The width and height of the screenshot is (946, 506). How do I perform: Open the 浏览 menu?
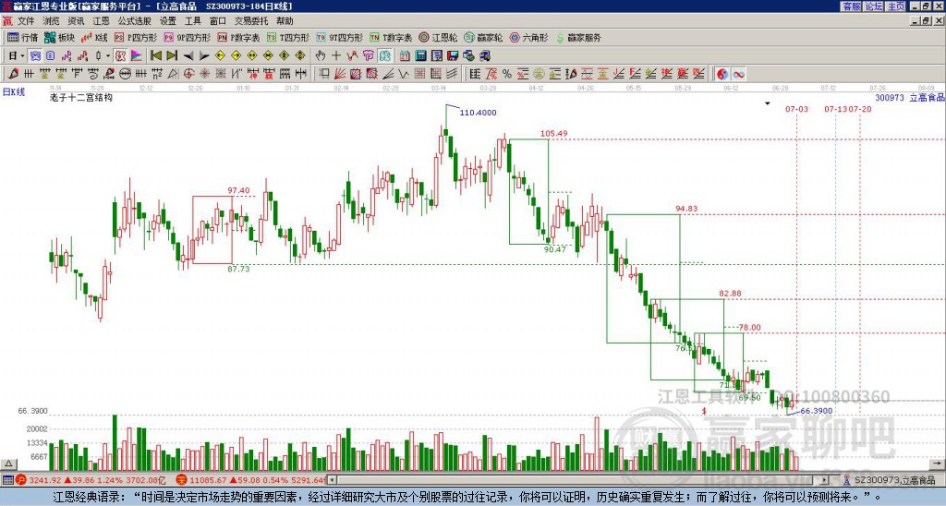[x=52, y=21]
